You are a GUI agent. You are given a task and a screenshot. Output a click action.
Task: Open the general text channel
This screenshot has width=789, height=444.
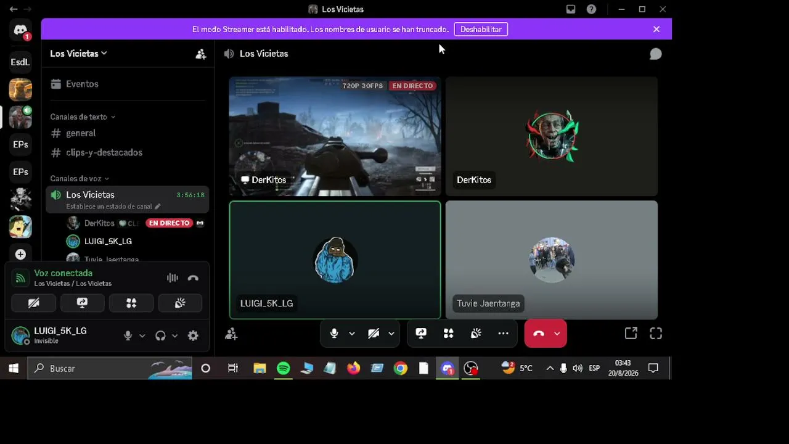pyautogui.click(x=128, y=133)
